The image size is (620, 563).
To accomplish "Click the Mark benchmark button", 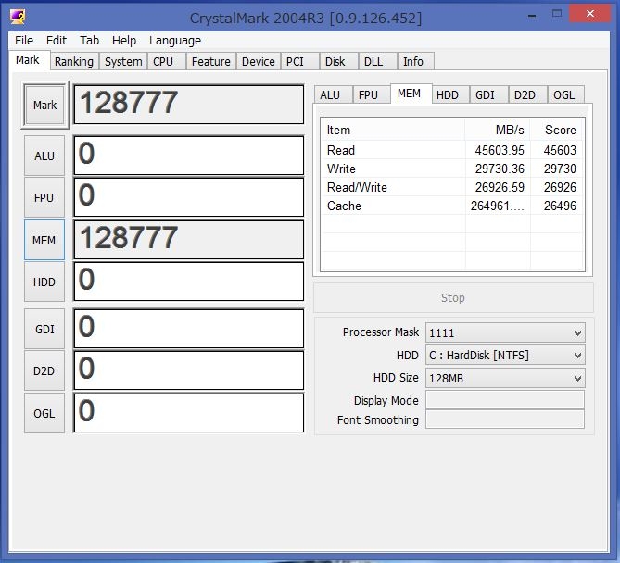I will tap(44, 106).
